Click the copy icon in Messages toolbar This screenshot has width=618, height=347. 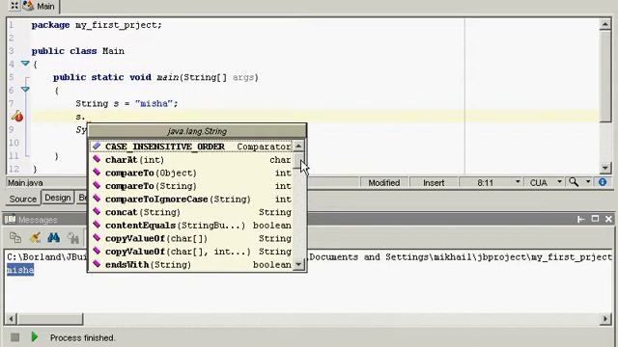click(15, 238)
